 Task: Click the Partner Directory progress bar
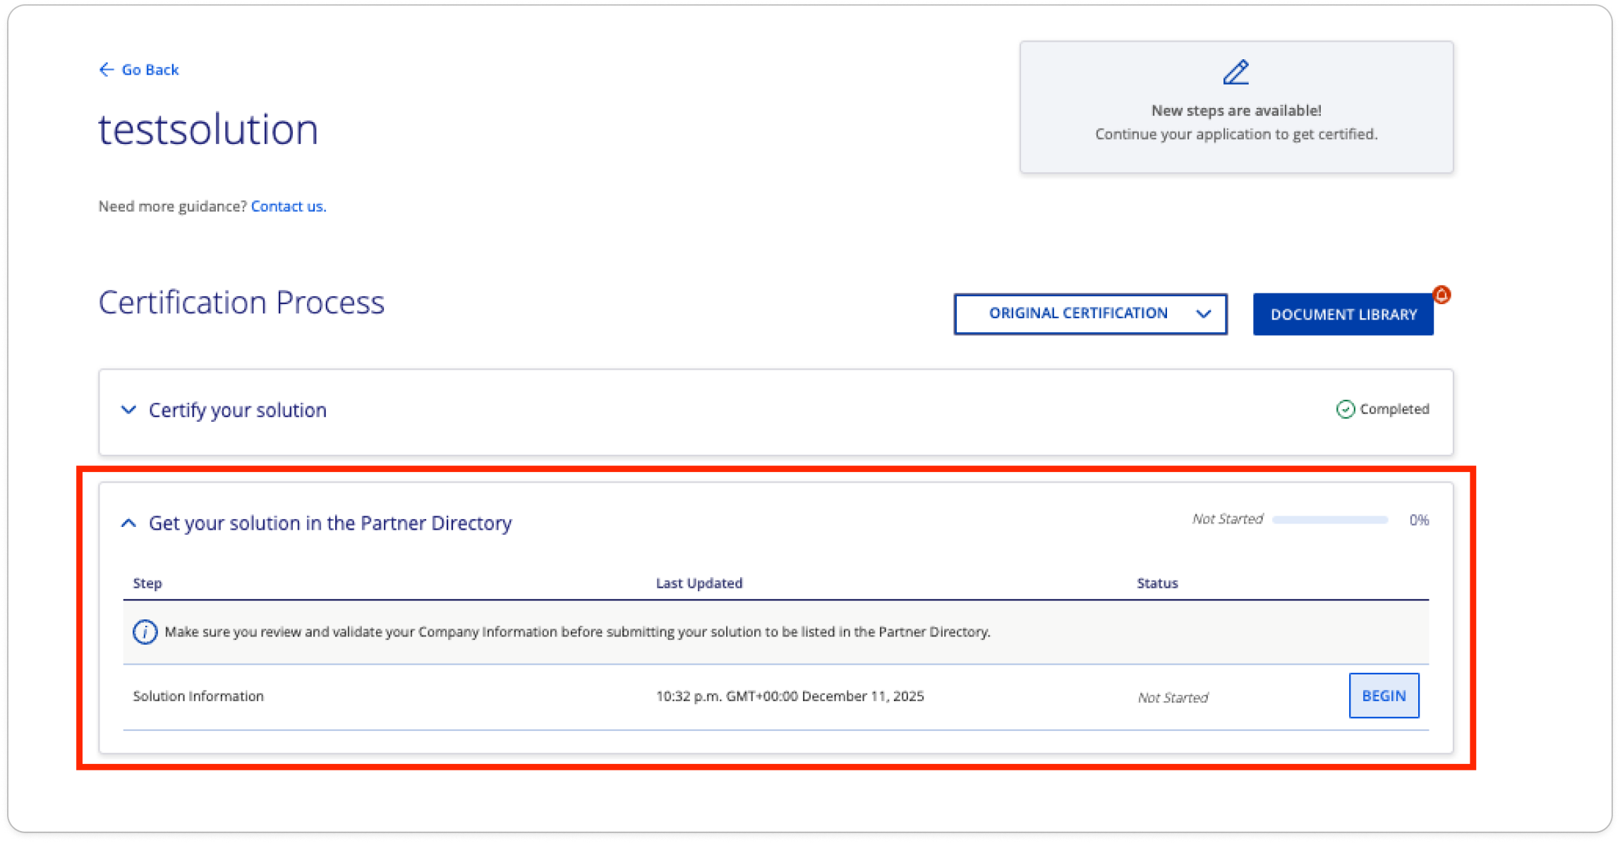pyautogui.click(x=1329, y=520)
